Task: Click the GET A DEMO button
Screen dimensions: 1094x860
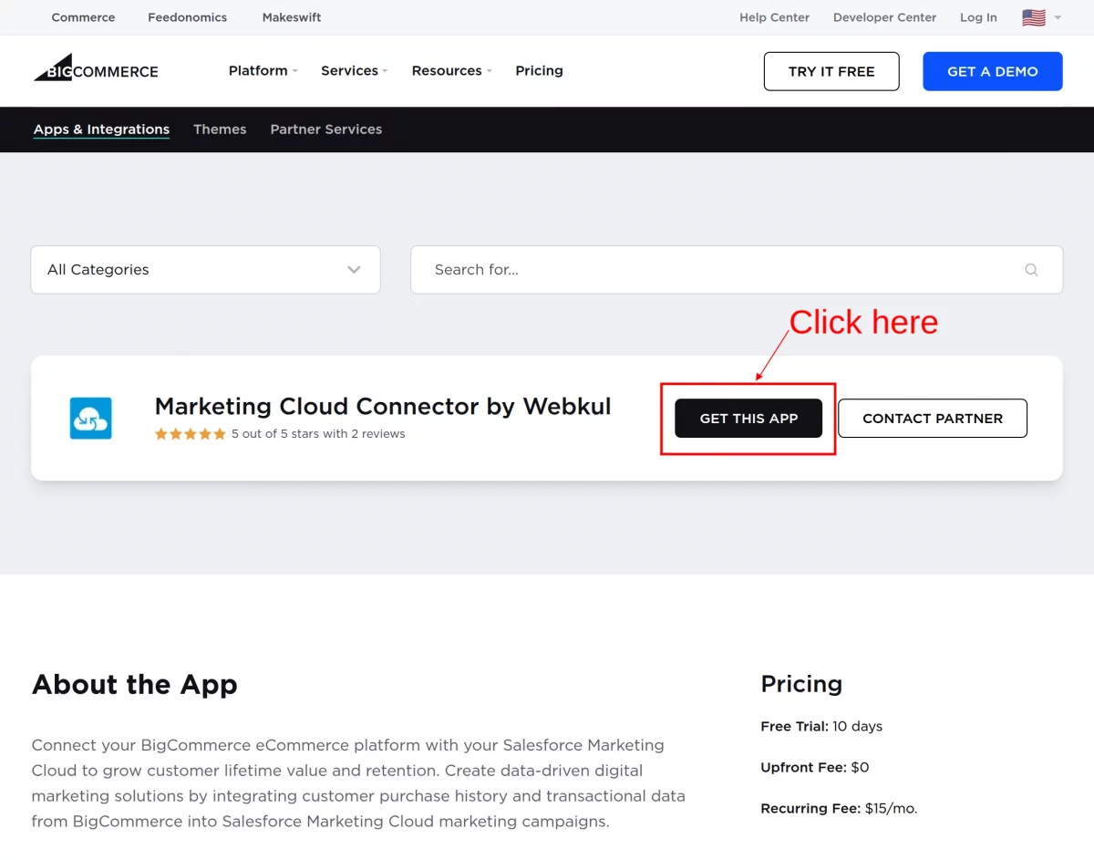Action: click(x=993, y=71)
